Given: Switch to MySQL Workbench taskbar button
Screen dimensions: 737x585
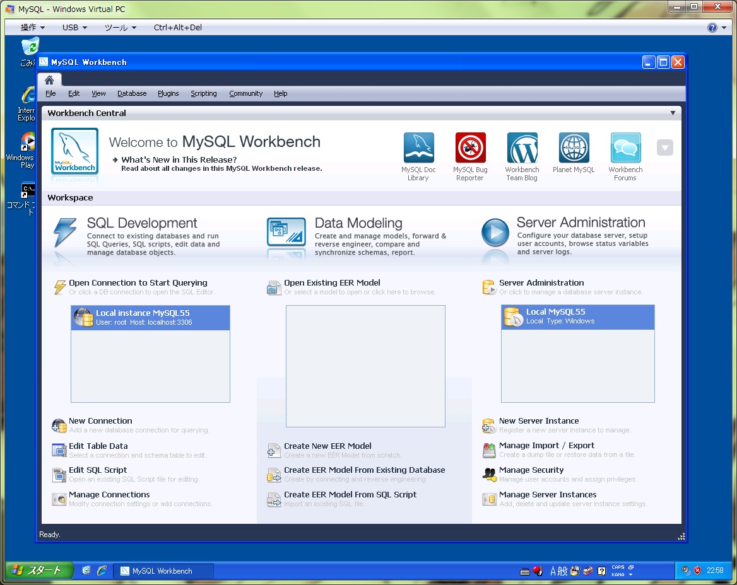Looking at the screenshot, I should (164, 571).
